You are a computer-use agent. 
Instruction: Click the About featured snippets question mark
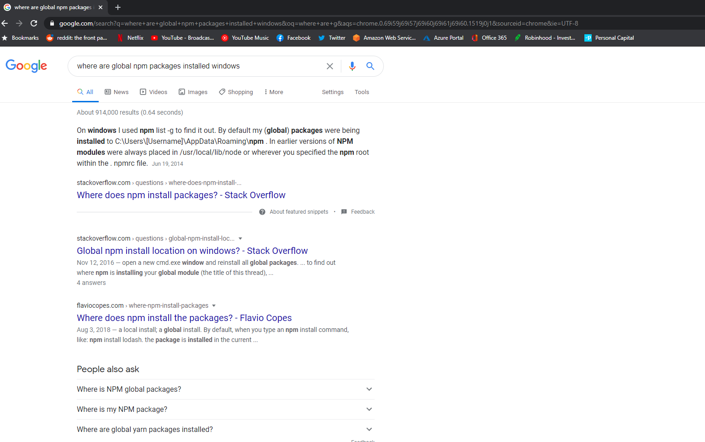pos(262,211)
